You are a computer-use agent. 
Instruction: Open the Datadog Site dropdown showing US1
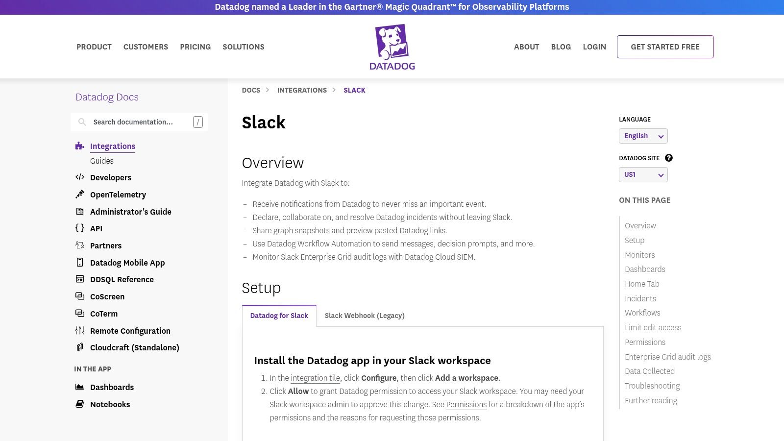click(x=643, y=174)
